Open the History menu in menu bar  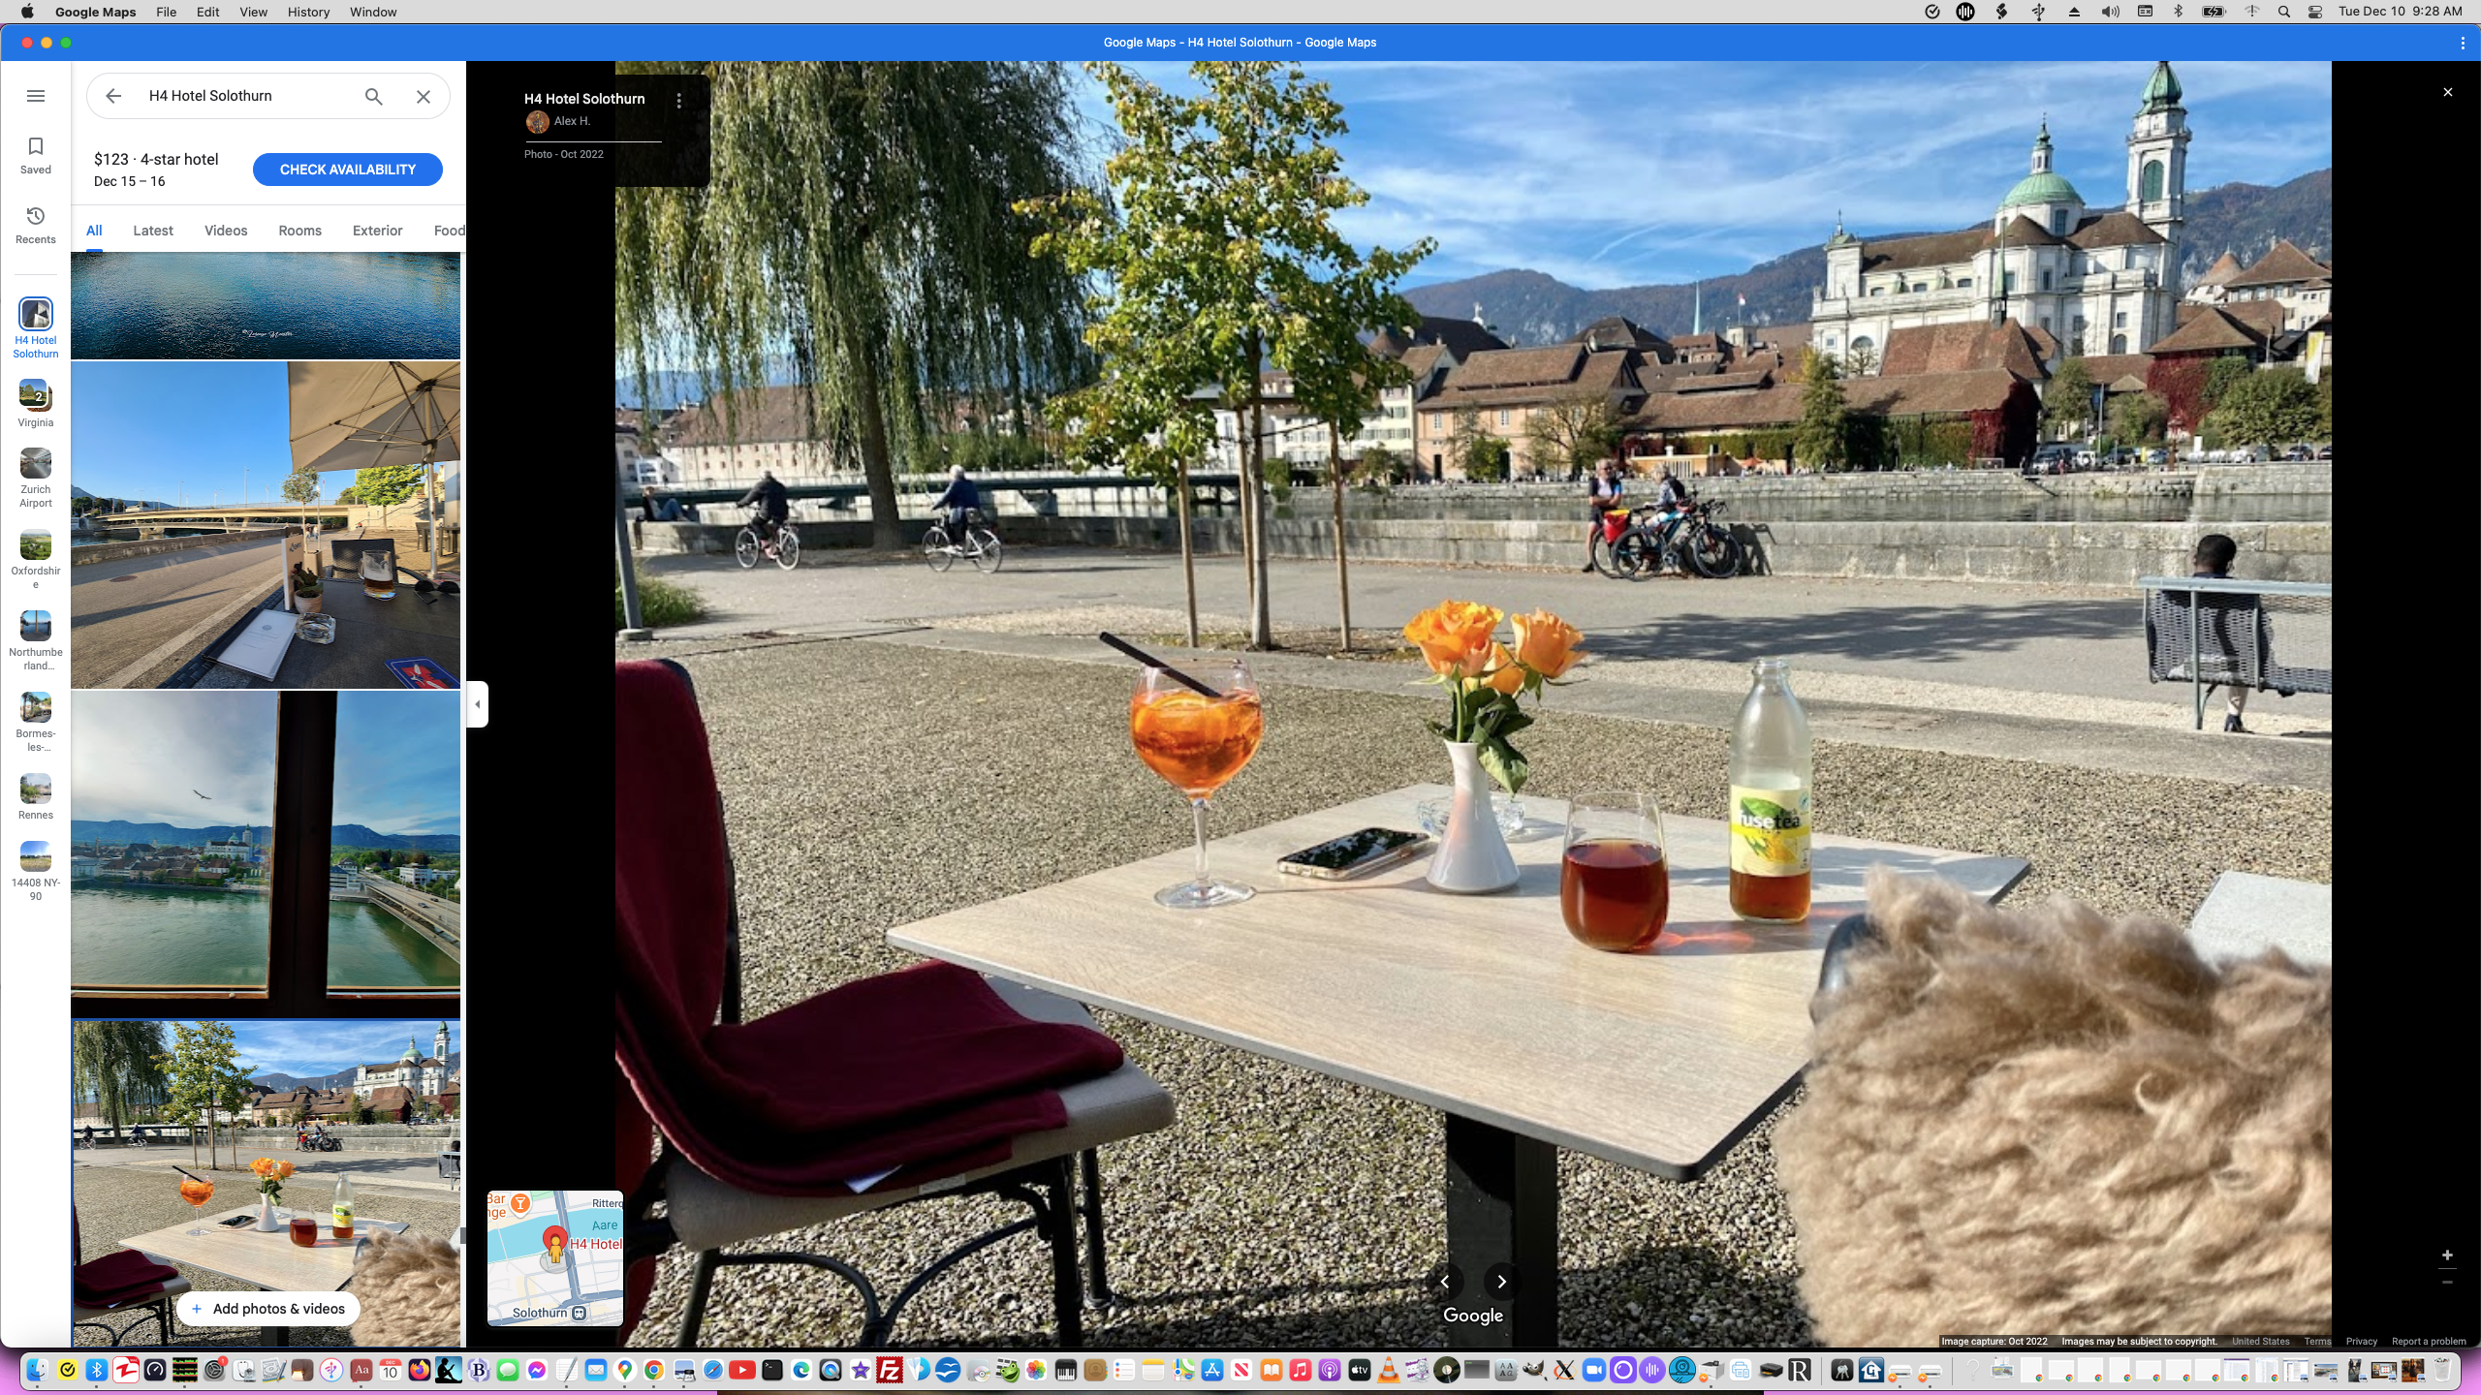click(x=308, y=12)
